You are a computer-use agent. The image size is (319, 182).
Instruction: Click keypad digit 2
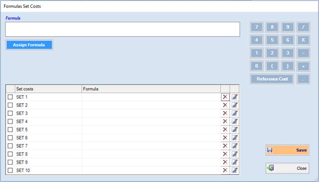coord(272,53)
